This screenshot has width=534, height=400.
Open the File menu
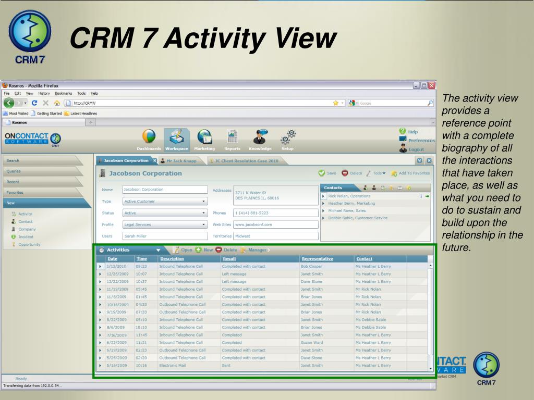pos(6,93)
